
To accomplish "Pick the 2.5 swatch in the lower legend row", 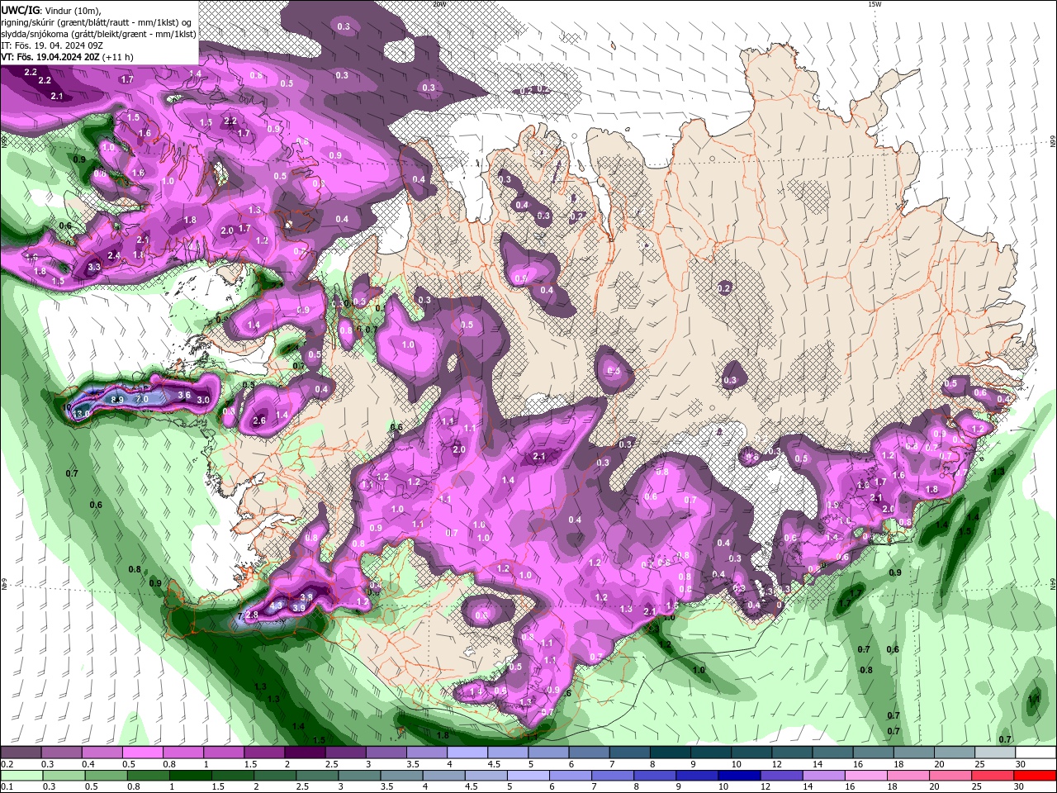I will pyautogui.click(x=317, y=776).
